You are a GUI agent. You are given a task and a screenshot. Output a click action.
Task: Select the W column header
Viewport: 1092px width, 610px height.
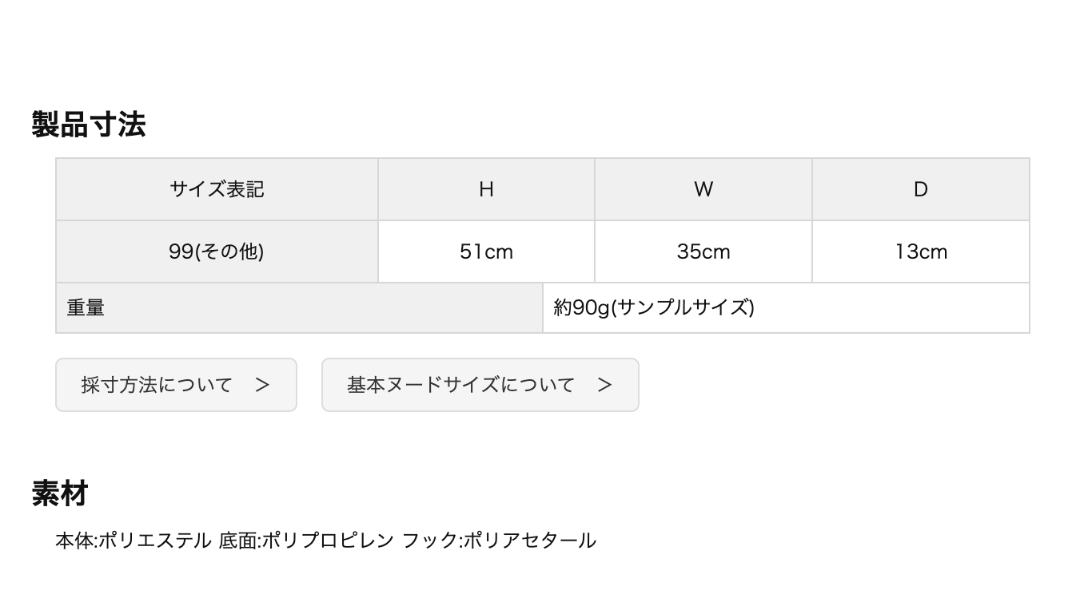tap(703, 189)
